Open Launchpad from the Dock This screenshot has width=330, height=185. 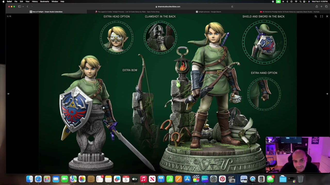pos(47,179)
